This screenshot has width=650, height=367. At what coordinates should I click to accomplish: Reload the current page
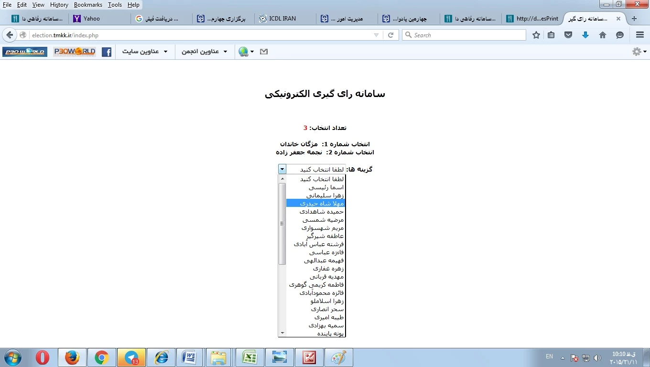[x=390, y=35]
